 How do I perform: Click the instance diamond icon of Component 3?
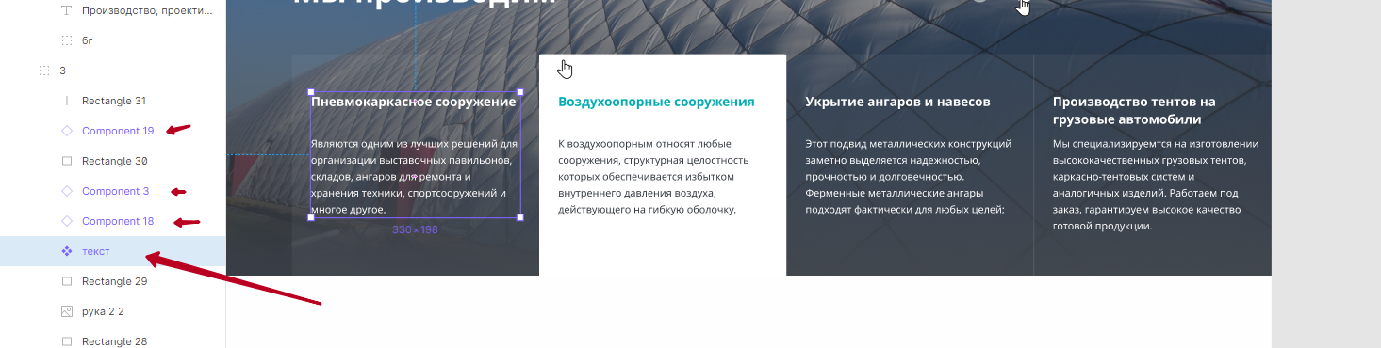tap(66, 191)
